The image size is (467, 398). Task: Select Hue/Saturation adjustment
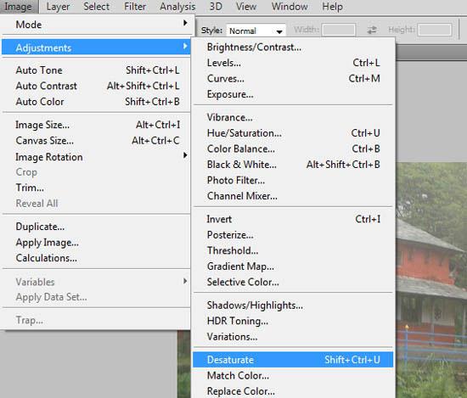(x=293, y=133)
